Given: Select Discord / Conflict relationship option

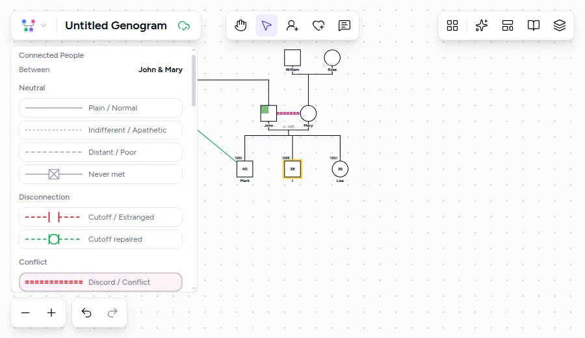Looking at the screenshot, I should 101,282.
